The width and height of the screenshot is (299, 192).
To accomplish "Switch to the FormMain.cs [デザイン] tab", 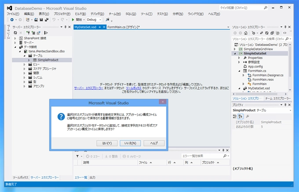I will 124,27.
